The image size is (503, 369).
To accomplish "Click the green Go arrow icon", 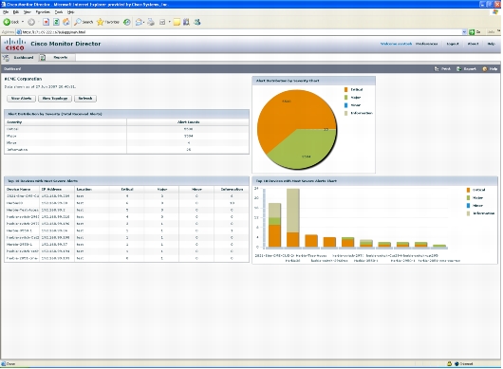I will pos(472,32).
